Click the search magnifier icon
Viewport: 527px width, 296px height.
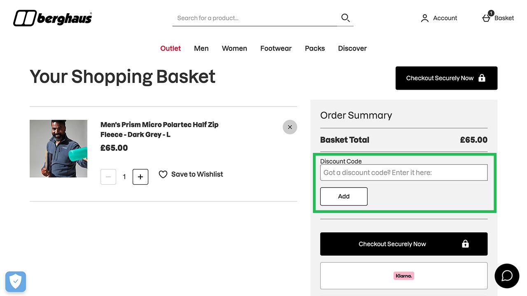(x=345, y=18)
